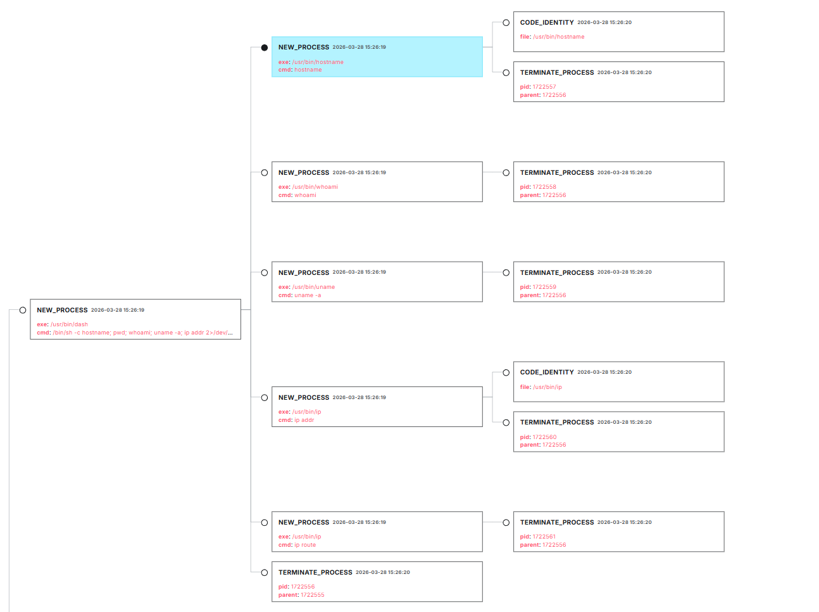Expand the uname node's circle handle

pyautogui.click(x=264, y=272)
